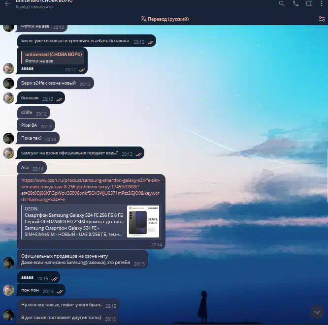Click sender avatar beside 'Бери s24fe' message
The height and width of the screenshot is (325, 328).
(x=8, y=84)
